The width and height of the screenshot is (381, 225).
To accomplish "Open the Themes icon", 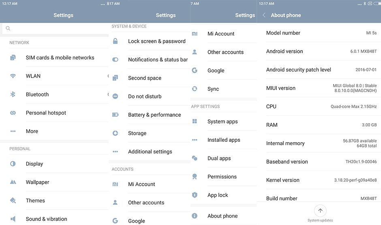I will point(13,201).
